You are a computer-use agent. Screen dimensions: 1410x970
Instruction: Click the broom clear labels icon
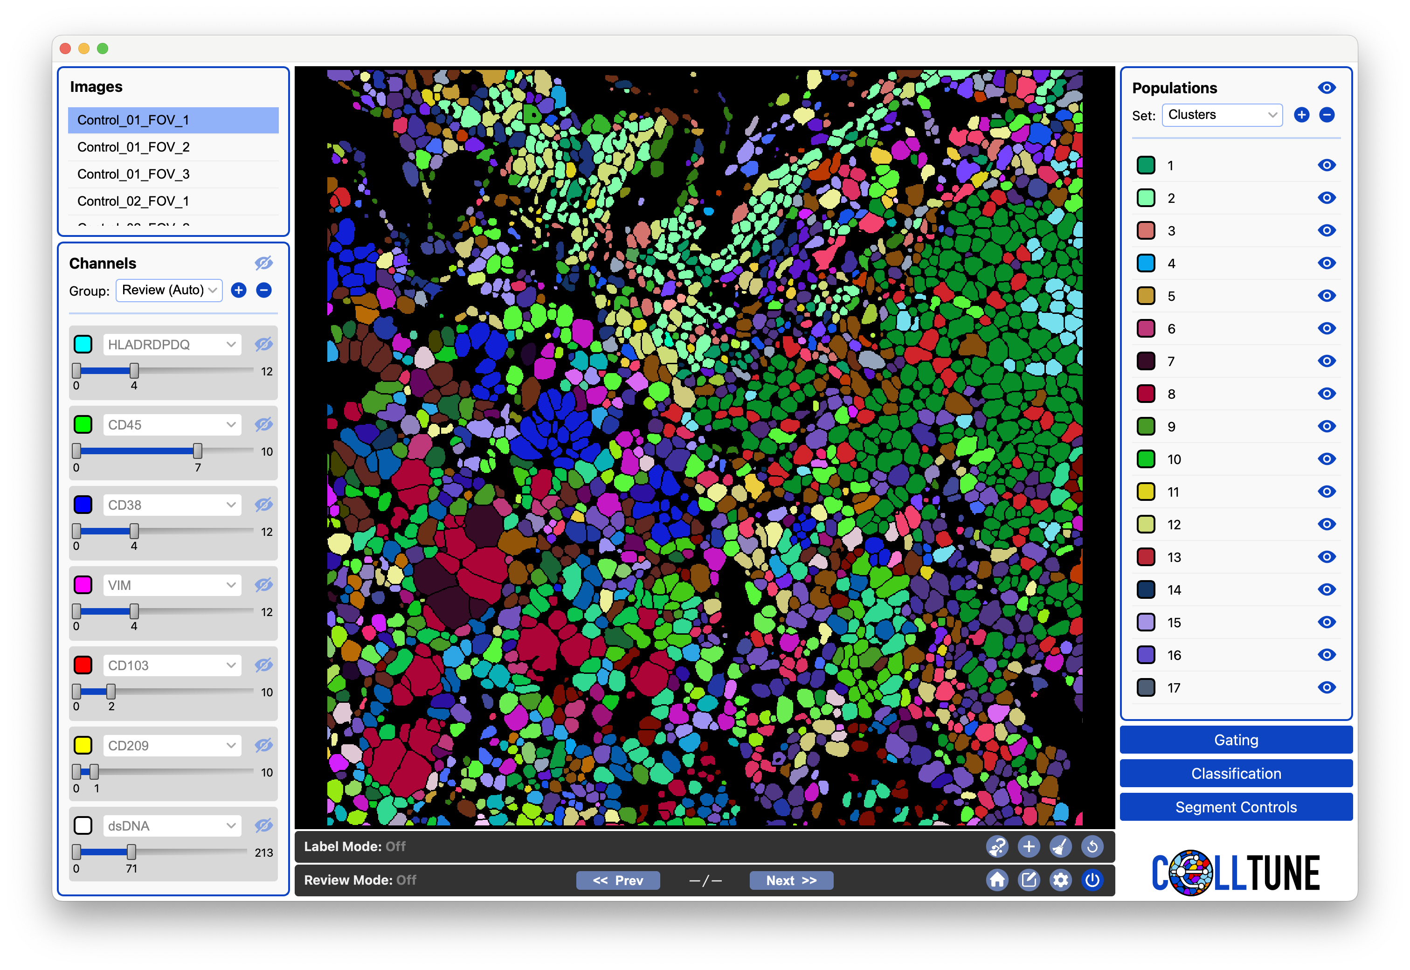[x=1061, y=846]
